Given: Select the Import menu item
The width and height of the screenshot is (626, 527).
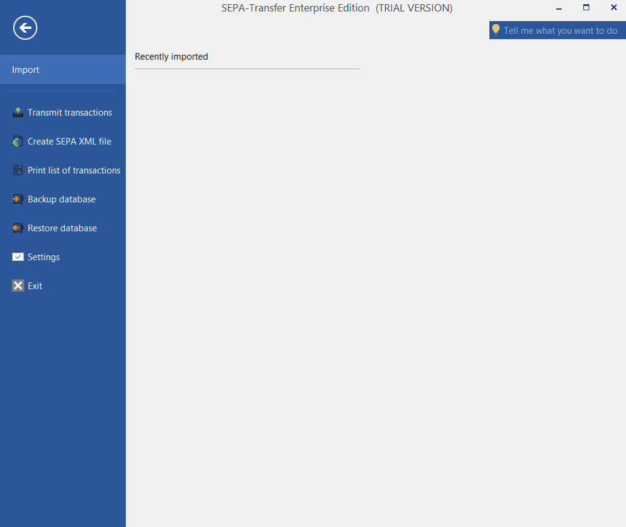Looking at the screenshot, I should coord(63,69).
